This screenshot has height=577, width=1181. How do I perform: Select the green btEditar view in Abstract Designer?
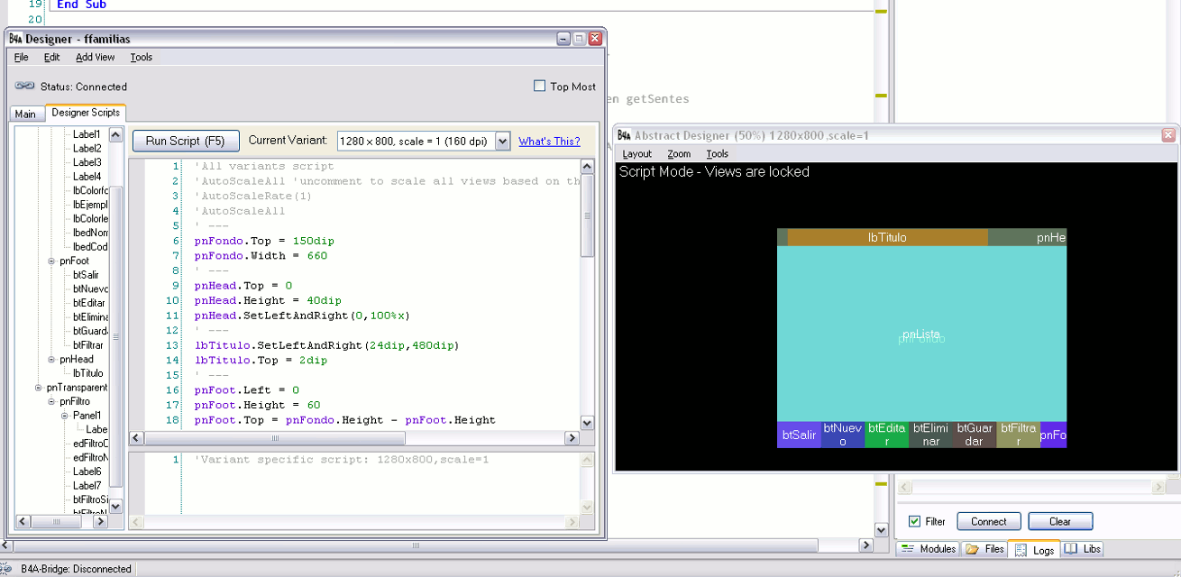click(x=886, y=435)
